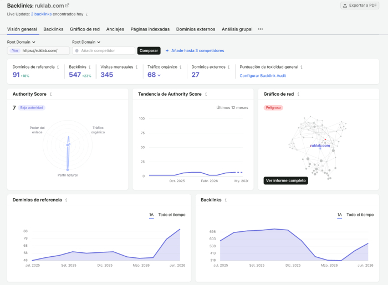Click the Peligroso badge
Image resolution: width=388 pixels, height=285 pixels.
click(x=273, y=108)
